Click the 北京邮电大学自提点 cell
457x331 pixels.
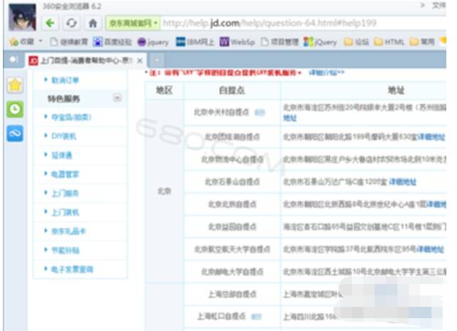[x=232, y=272]
